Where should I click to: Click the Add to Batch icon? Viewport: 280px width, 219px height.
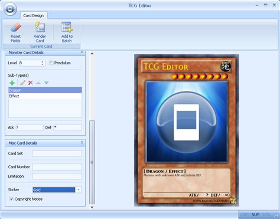click(x=67, y=27)
